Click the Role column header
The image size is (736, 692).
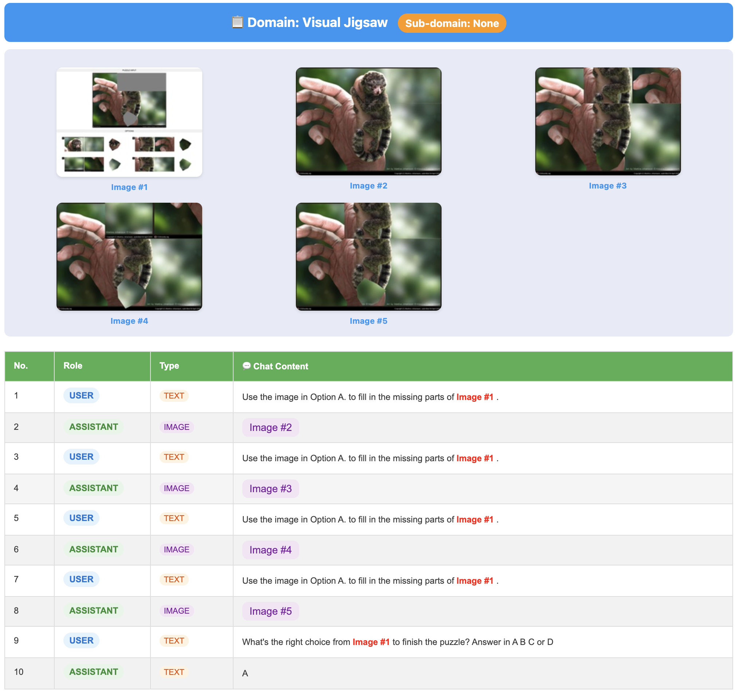tap(73, 366)
